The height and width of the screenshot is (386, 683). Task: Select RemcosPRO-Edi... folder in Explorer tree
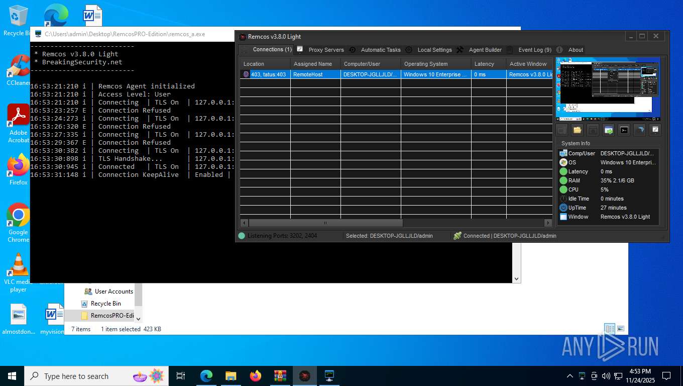coord(107,316)
